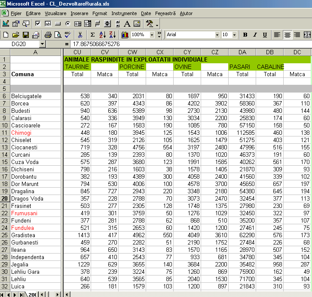Toggle Bold formatting
Screen dimensions: 312x297
[x=245, y=35]
